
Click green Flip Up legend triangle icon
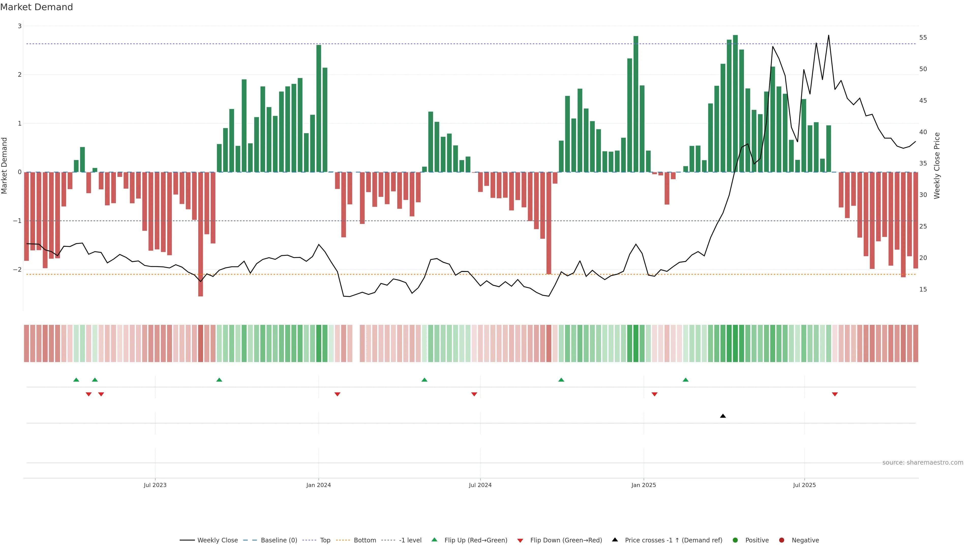[x=435, y=540]
